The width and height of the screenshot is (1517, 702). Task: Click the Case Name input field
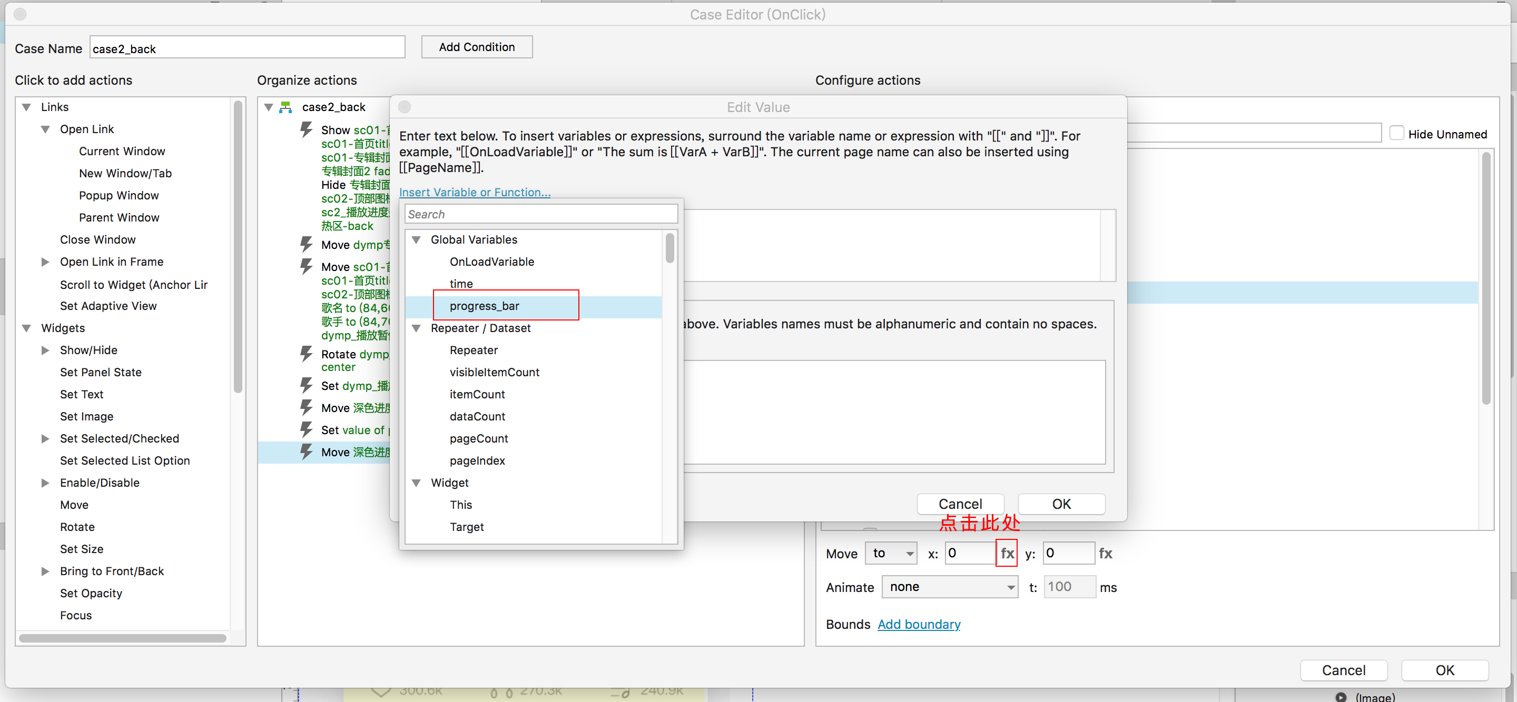point(248,48)
